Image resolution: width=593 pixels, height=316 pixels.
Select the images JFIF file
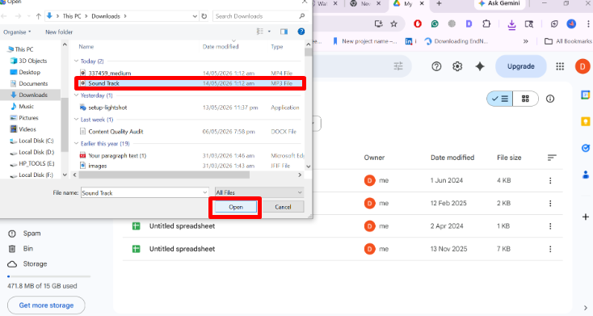click(x=190, y=166)
